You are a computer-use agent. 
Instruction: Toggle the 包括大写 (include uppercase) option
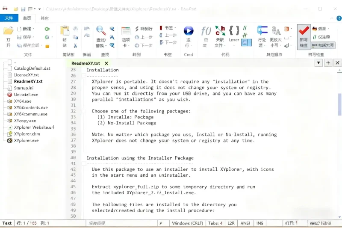tap(323, 45)
